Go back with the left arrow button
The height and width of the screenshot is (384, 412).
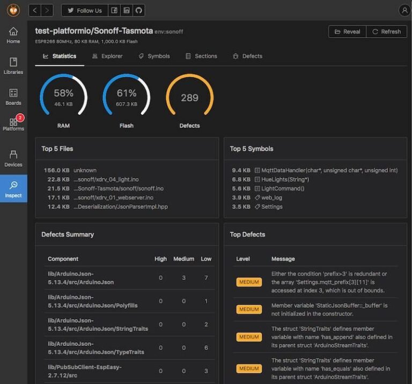(35, 11)
